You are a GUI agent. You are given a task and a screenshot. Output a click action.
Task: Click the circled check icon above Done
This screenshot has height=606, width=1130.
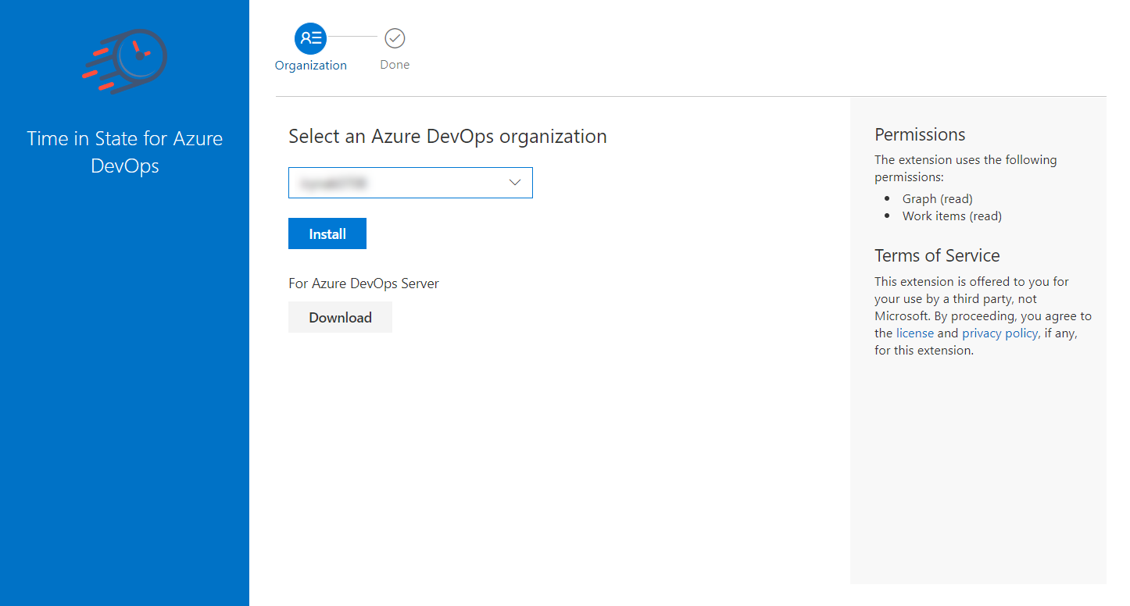[395, 37]
